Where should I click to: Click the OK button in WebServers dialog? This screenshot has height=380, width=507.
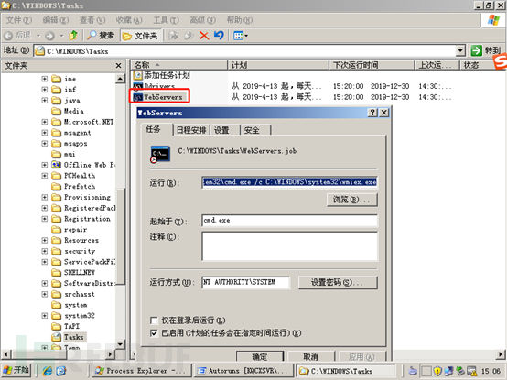coord(260,356)
